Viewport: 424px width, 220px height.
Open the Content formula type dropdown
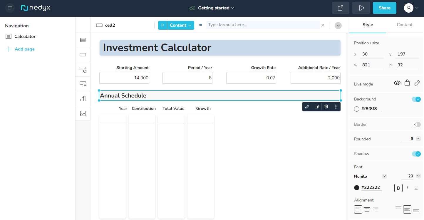pyautogui.click(x=180, y=25)
